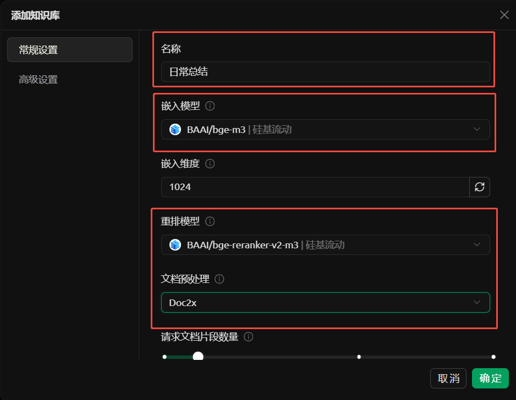This screenshot has height=400, width=516.
Task: Click the rightmost mark on chunk slider
Action: tap(493, 357)
